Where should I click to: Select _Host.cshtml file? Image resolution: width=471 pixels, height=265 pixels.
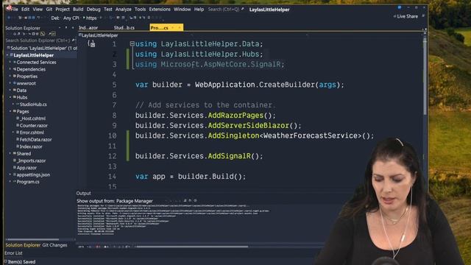click(x=32, y=119)
